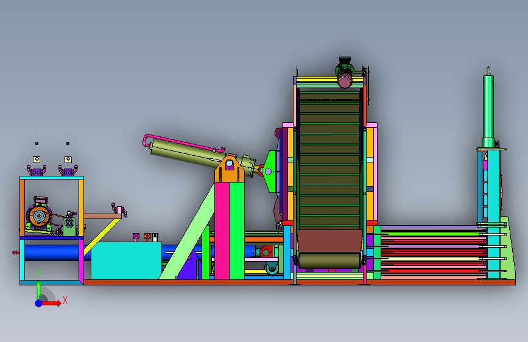Select the large cyan rectangular tank
The height and width of the screenshot is (342, 528).
coord(126,260)
